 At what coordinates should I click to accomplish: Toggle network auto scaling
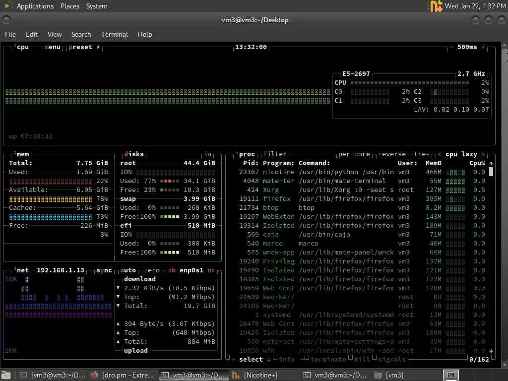point(128,270)
